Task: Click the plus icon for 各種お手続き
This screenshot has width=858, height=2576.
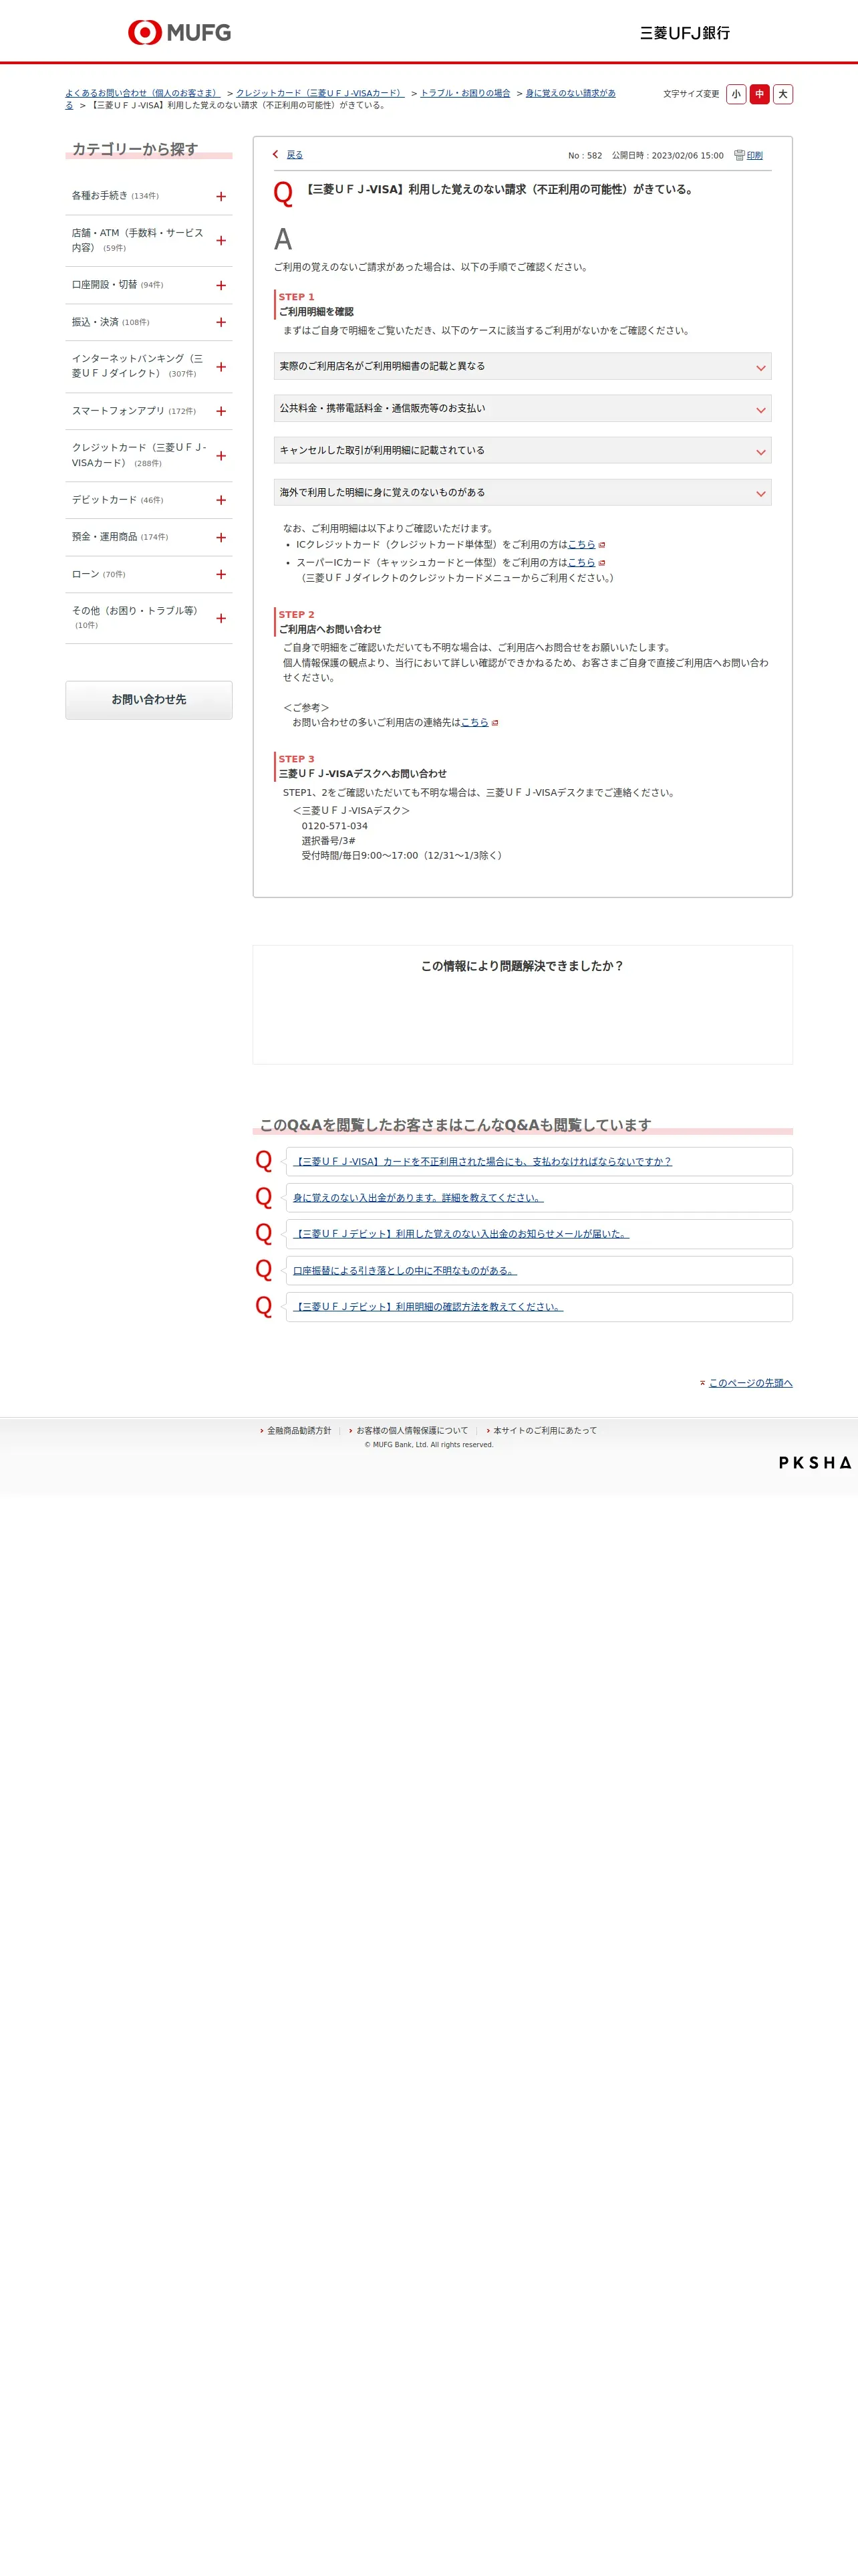Action: coord(221,197)
